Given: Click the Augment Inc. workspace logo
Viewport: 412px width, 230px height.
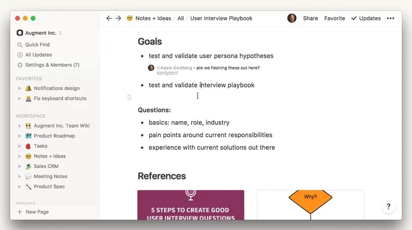Looking at the screenshot, I should coord(20,33).
